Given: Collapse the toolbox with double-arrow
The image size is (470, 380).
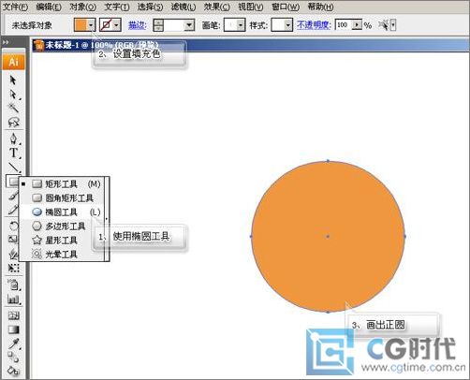Looking at the screenshot, I should click(6, 42).
